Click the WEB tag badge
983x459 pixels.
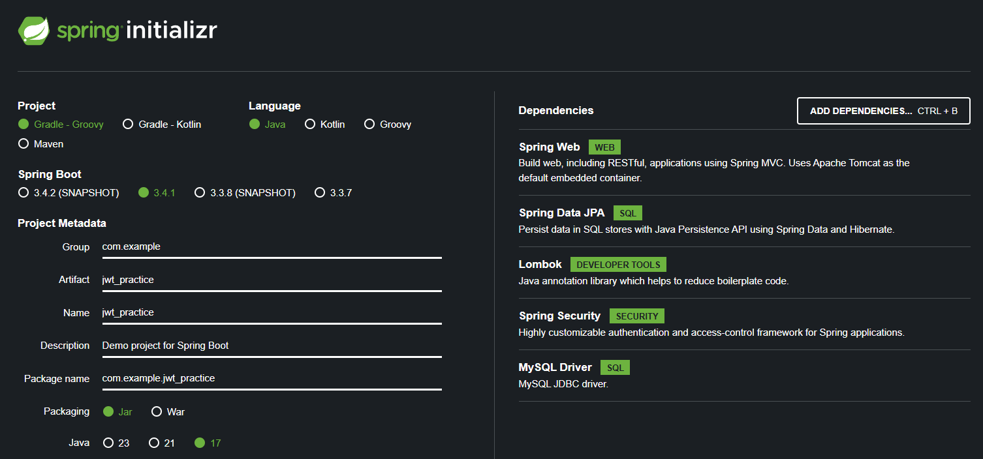click(605, 147)
